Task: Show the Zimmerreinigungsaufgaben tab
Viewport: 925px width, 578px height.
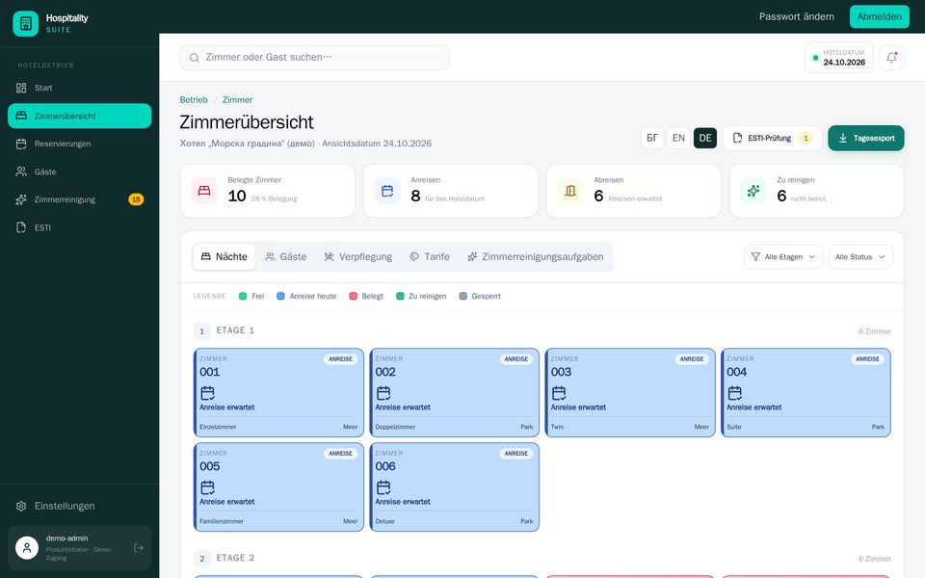Action: 536,257
